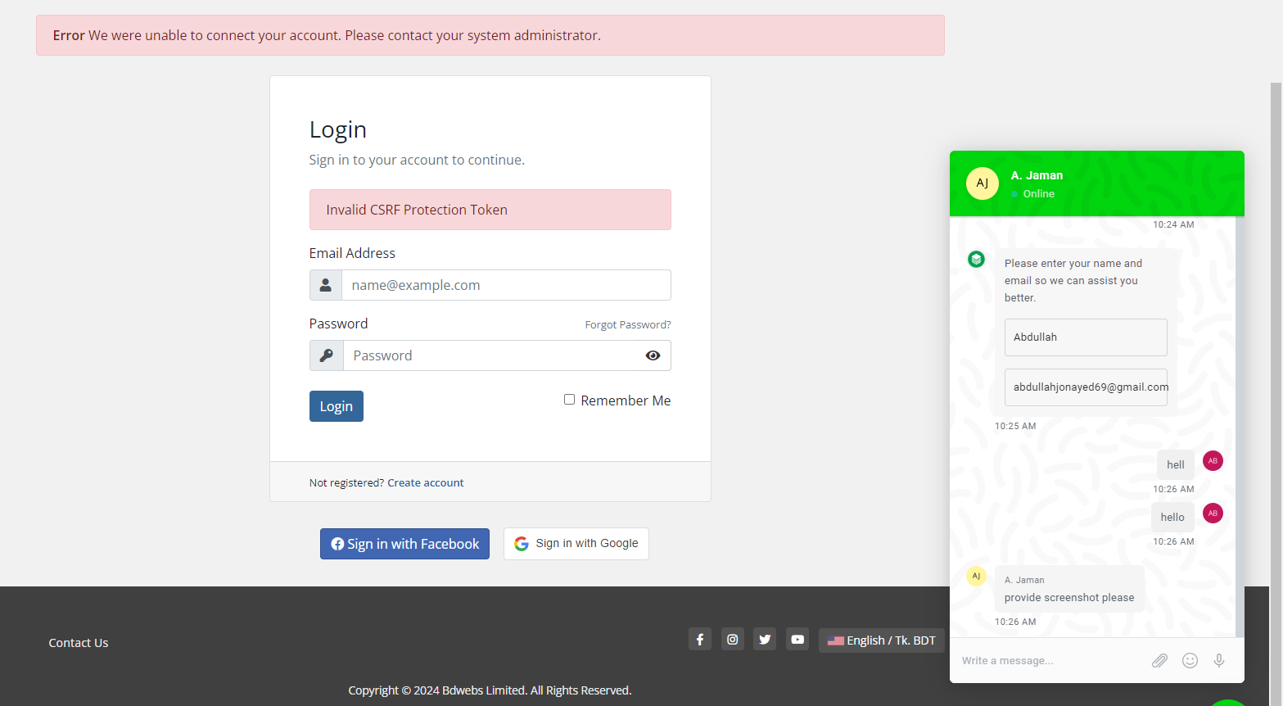Open the Forgot Password? link
The image size is (1283, 706).
pos(628,325)
